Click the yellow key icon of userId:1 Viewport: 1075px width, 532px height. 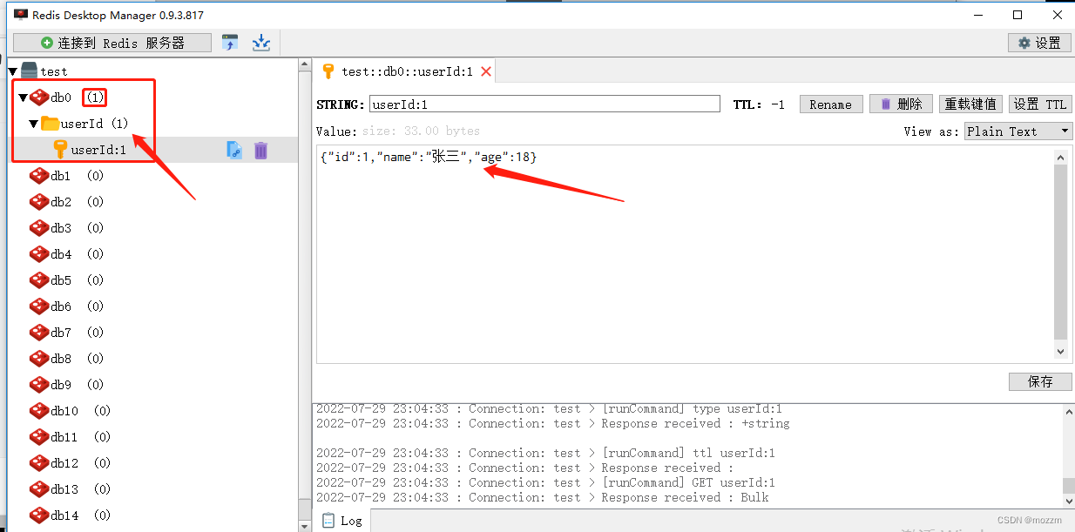coord(60,149)
